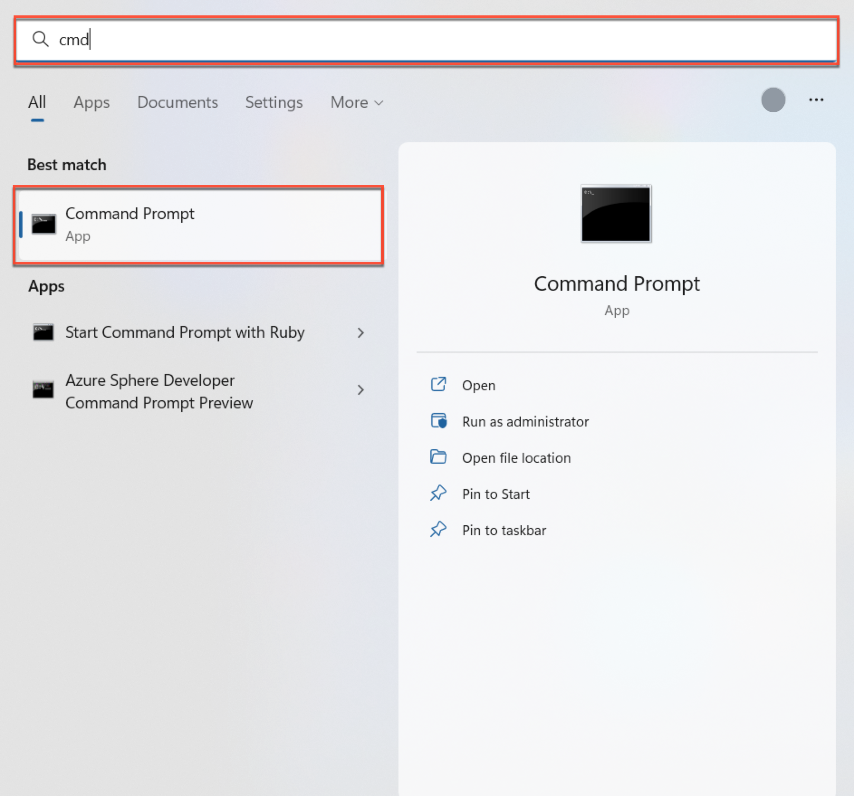854x796 pixels.
Task: Choose Run as administrator
Action: [x=525, y=422]
